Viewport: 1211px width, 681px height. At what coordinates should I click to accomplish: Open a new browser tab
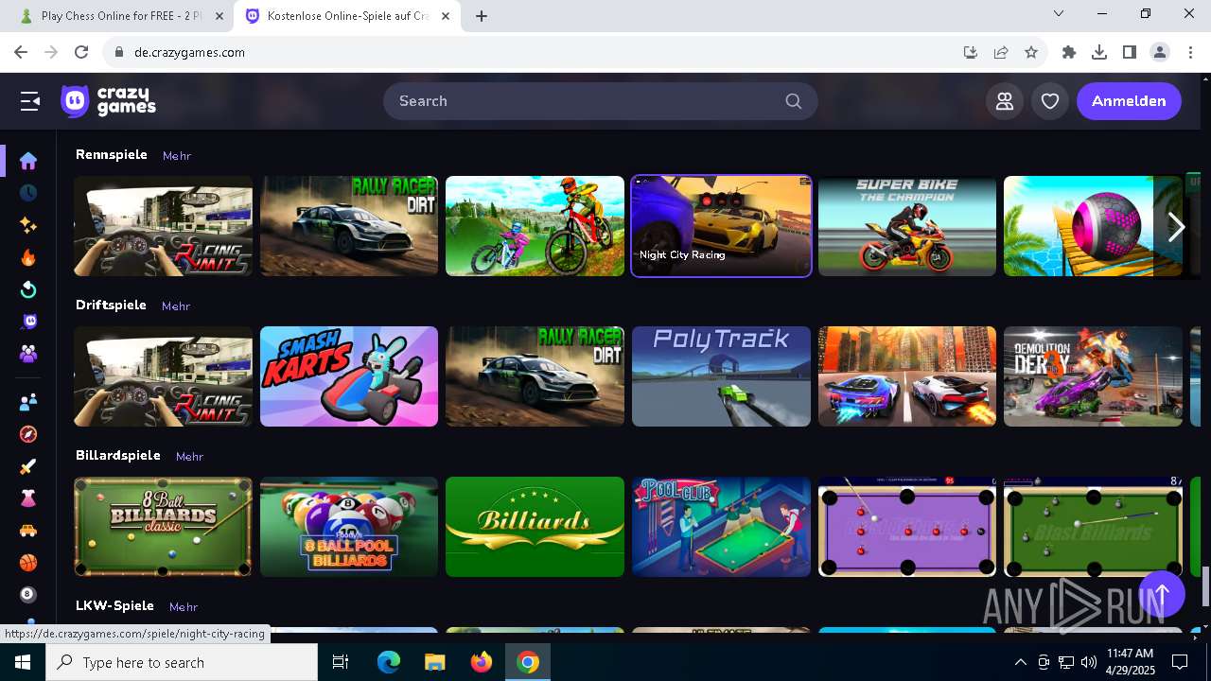click(482, 16)
